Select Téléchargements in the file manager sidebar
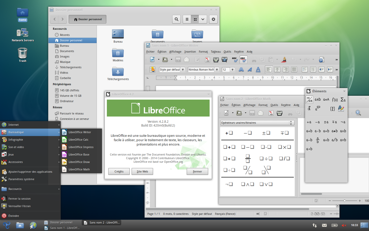369x231 pixels. (x=71, y=67)
